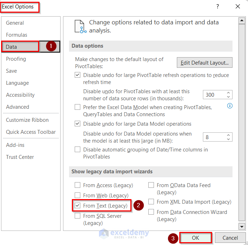Toggle From Text (Legacy) checkbox
248x245 pixels.
(x=77, y=205)
